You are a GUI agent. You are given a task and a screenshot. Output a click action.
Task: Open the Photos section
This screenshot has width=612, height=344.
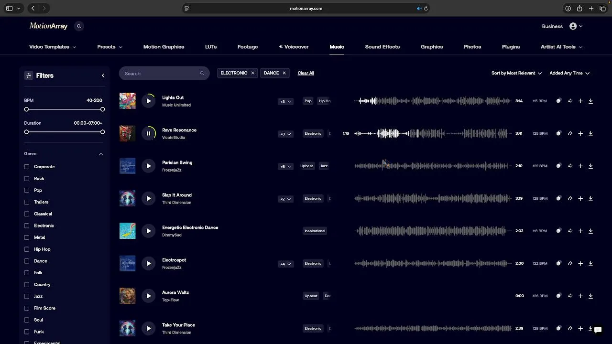[x=472, y=47]
